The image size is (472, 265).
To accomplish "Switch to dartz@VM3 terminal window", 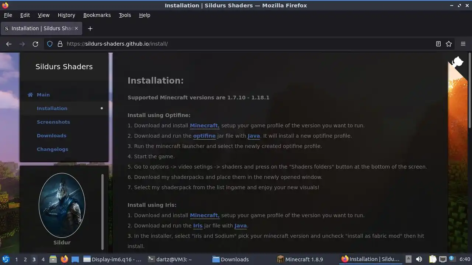I will pyautogui.click(x=174, y=259).
